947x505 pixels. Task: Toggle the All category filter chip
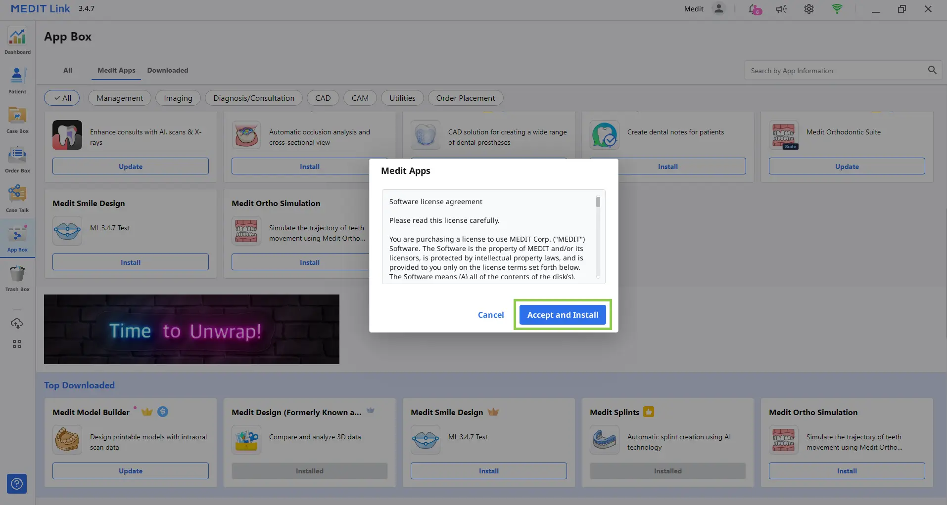(x=63, y=98)
